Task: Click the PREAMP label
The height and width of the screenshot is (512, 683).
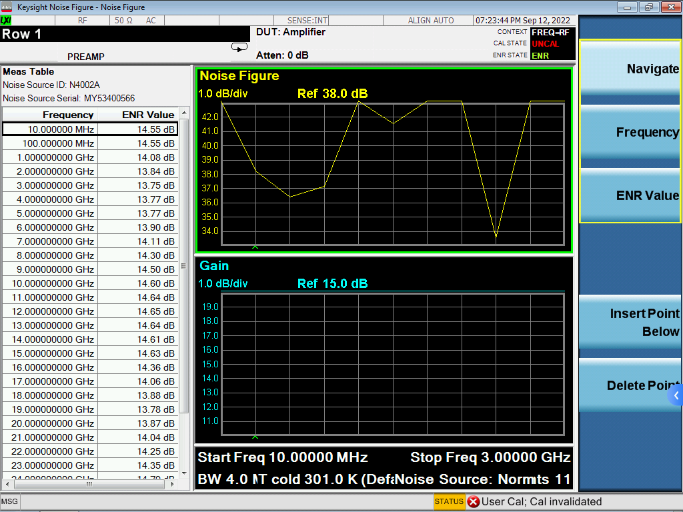Action: click(x=86, y=57)
